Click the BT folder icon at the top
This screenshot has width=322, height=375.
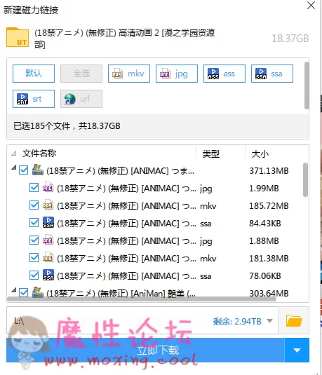click(x=18, y=38)
